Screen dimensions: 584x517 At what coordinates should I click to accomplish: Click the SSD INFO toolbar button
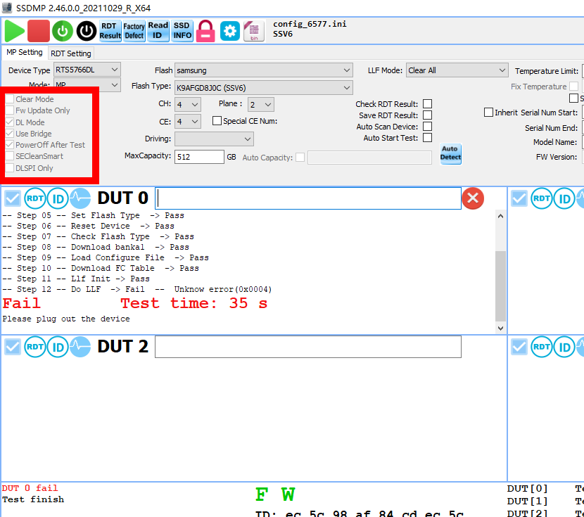[x=182, y=31]
